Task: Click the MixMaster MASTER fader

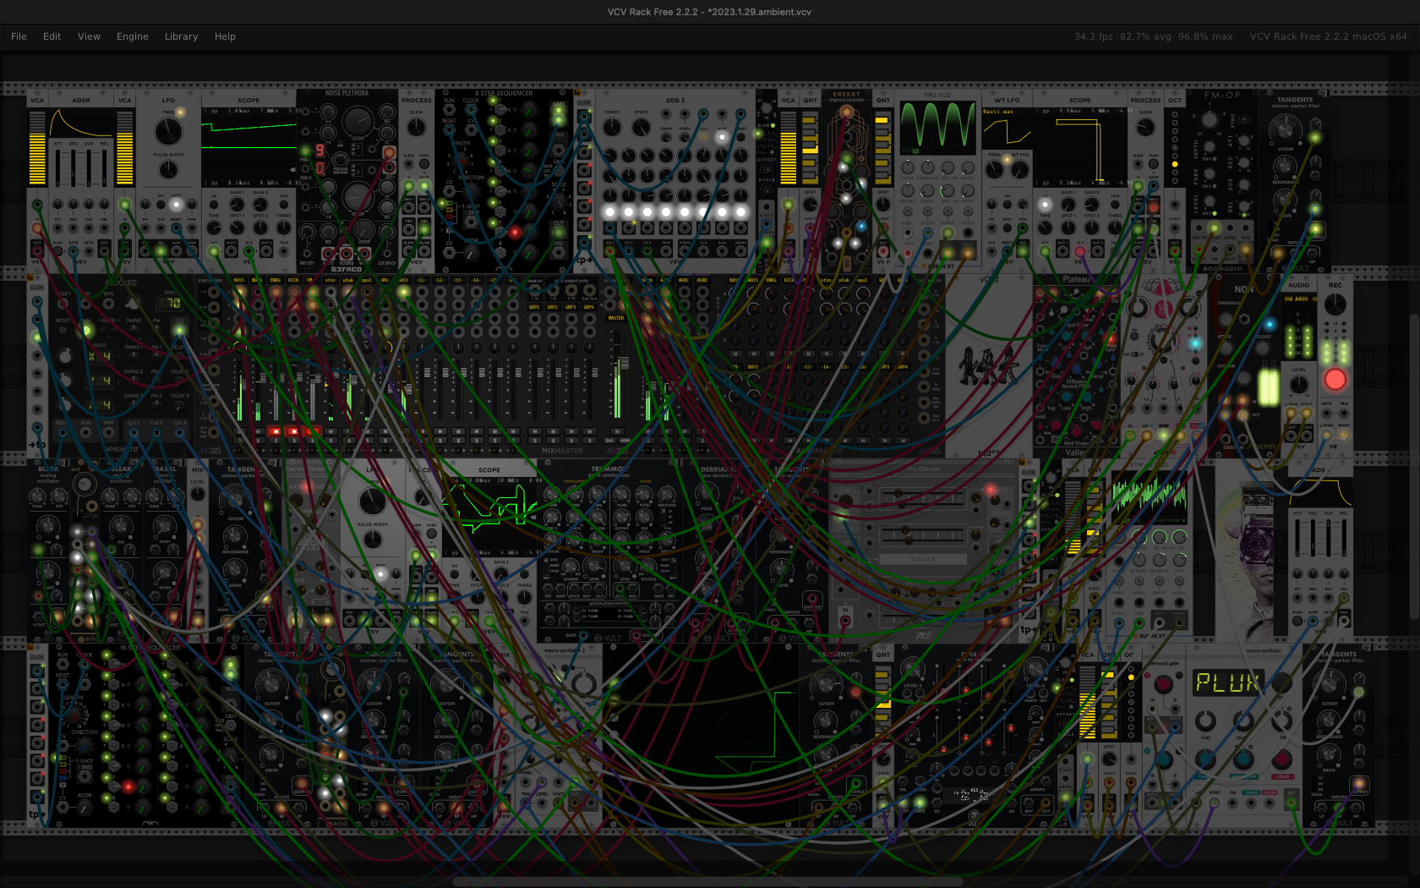Action: pos(624,364)
